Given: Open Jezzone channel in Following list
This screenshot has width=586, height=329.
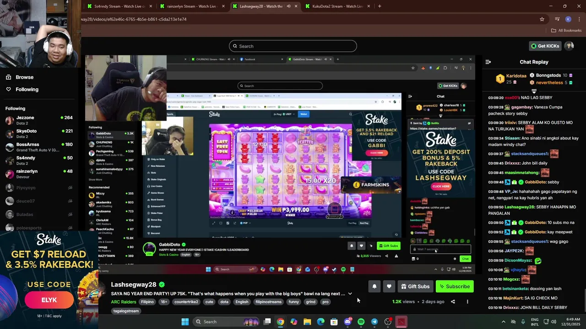Looking at the screenshot, I should [38, 121].
